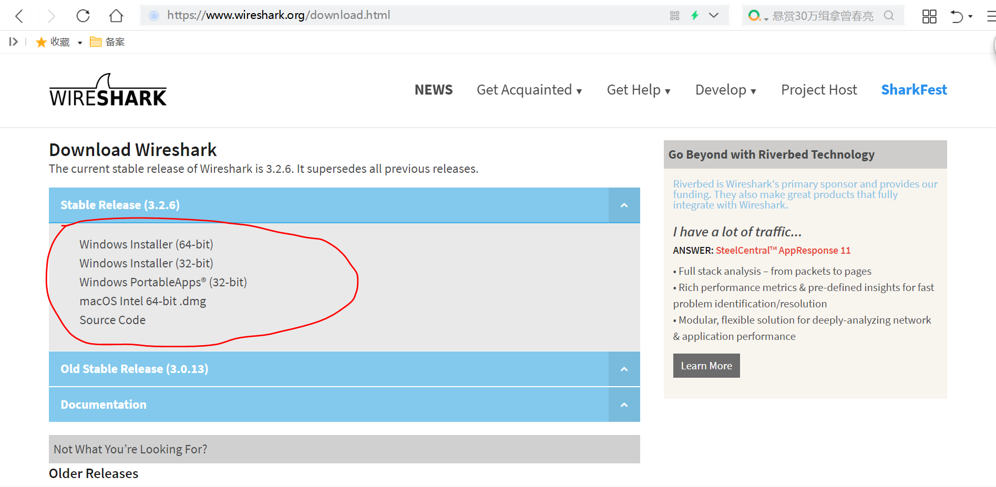Download Windows Installer (64-bit)
This screenshot has height=487, width=996.
[146, 244]
